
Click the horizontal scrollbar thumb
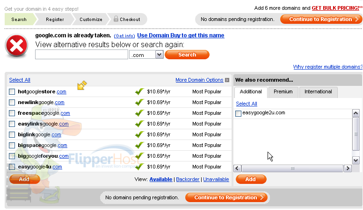pyautogui.click(x=292, y=168)
